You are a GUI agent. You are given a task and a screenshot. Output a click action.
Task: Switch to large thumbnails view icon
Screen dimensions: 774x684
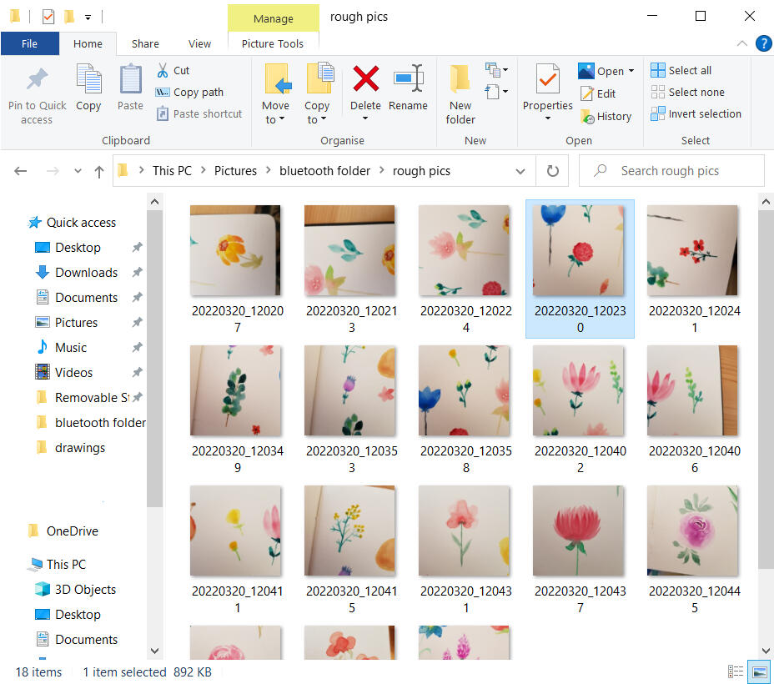(759, 671)
